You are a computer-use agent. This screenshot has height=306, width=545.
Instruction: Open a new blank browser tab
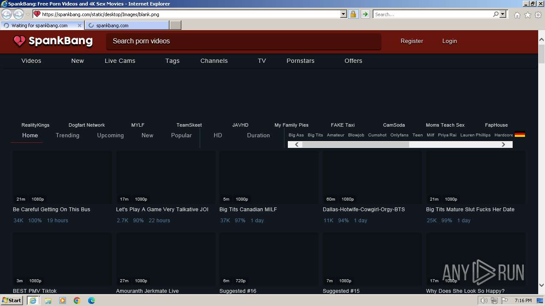[175, 25]
